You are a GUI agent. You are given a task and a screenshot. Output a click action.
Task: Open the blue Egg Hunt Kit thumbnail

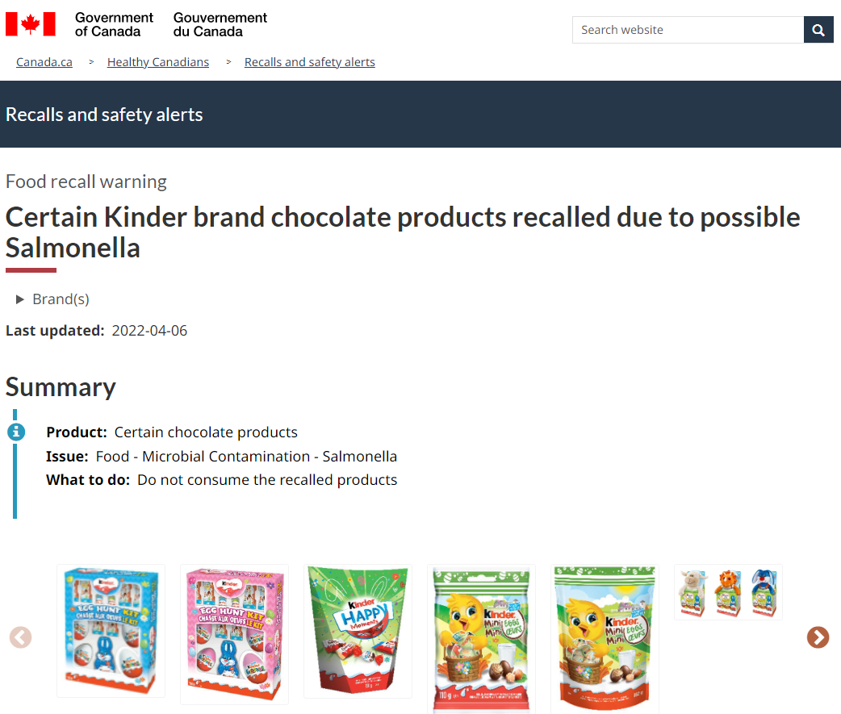(111, 630)
